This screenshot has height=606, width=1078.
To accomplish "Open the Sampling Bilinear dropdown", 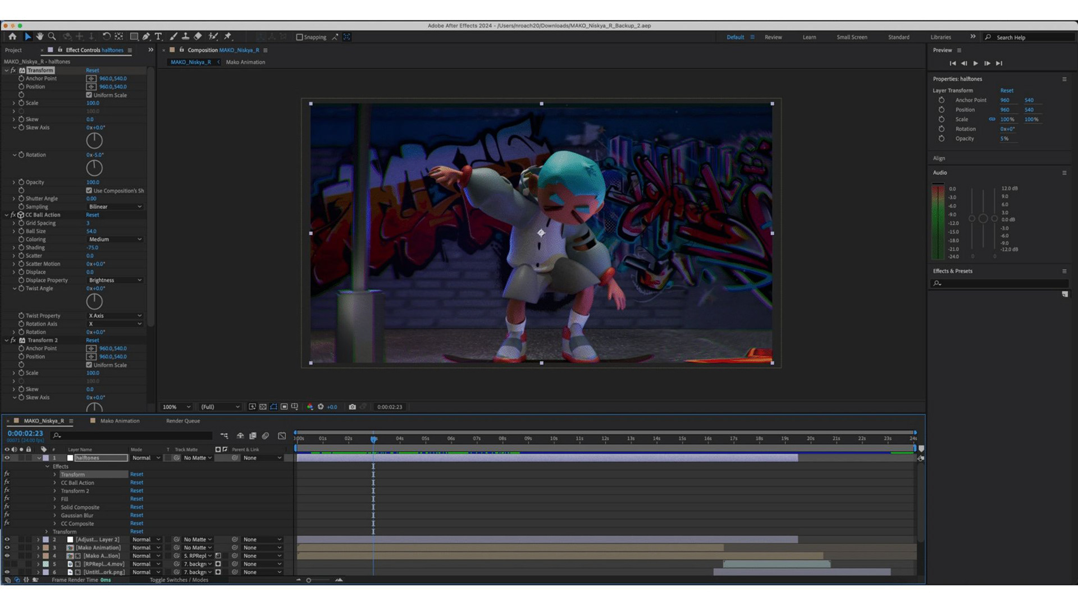I will tap(115, 206).
